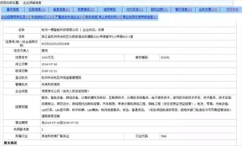Show the 警示信息(0) tab
This screenshot has height=146, width=242.
coord(184,9)
